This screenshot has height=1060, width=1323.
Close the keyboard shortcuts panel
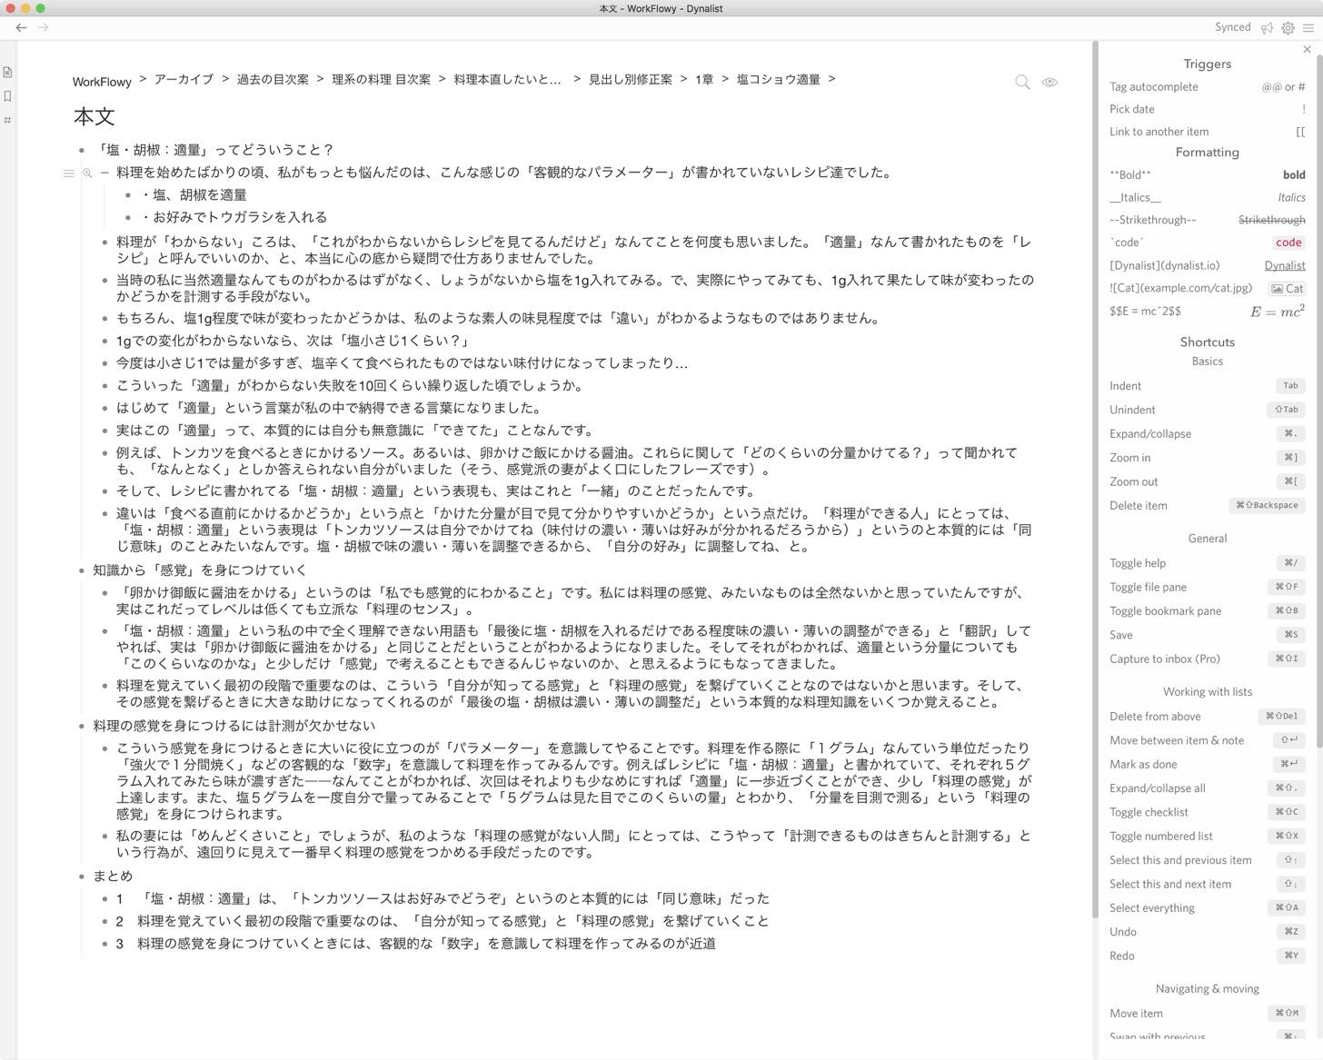pos(1308,49)
